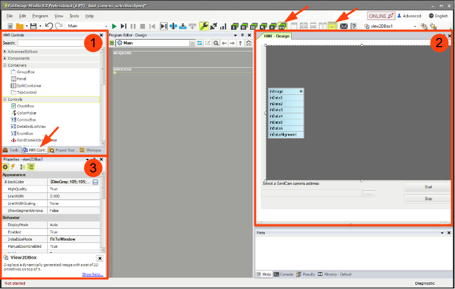Toggle the yellow HMI designer icon
The height and width of the screenshot is (289, 455).
pyautogui.click(x=332, y=27)
